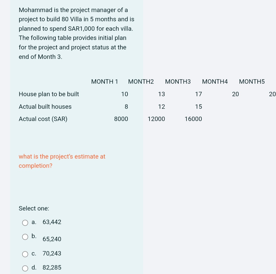Viewport: 276px width, 274px height.
Task: Click the MONTH4 column header
Action: point(215,82)
